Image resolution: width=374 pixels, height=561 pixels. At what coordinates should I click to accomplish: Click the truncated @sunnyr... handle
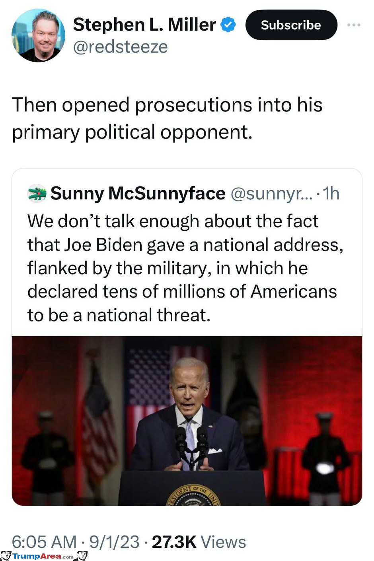pos(271,193)
